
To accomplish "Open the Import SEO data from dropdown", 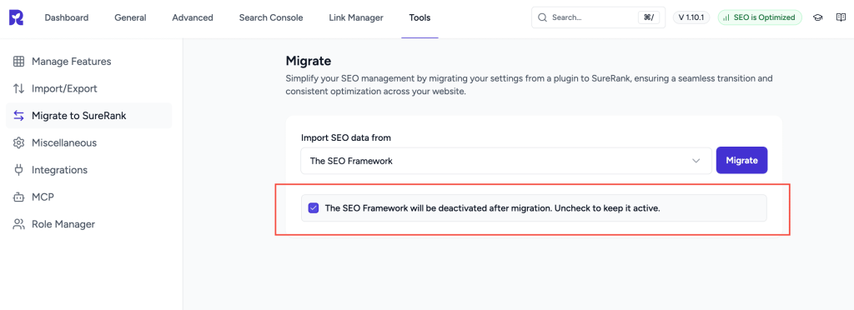I will 506,161.
